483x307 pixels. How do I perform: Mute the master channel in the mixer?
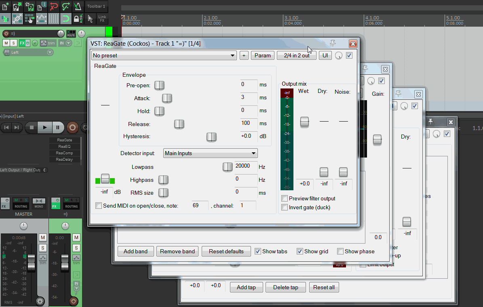tap(42, 238)
